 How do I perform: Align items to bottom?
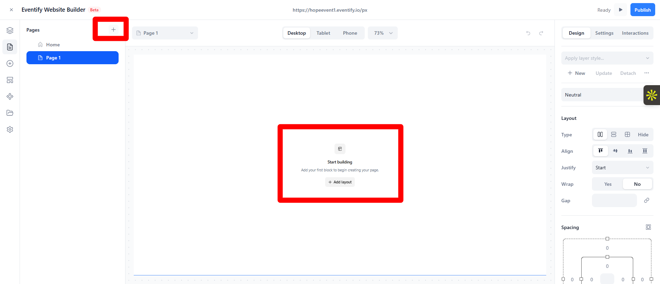630,151
